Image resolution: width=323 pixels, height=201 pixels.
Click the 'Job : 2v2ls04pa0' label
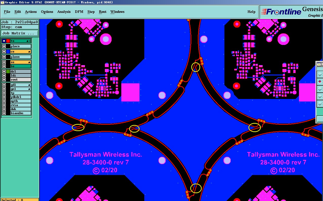click(20, 22)
